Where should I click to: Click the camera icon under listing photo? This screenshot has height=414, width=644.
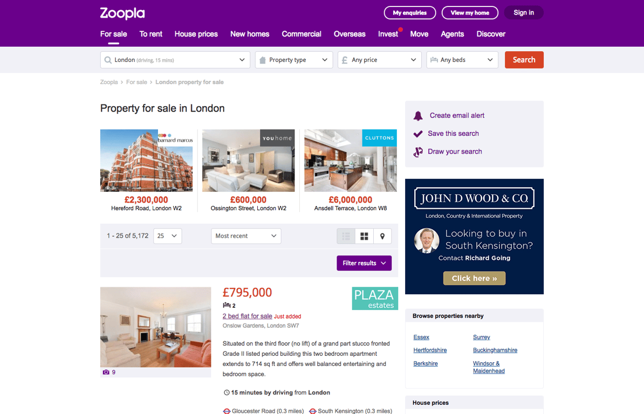106,372
